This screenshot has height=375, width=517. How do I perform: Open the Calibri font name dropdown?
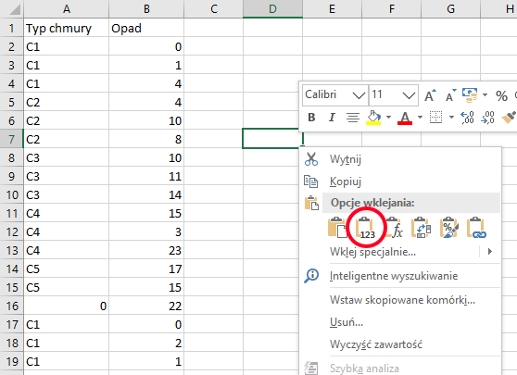359,95
